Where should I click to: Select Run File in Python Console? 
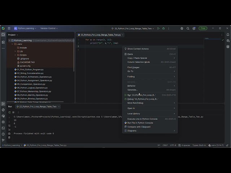(x=150, y=123)
